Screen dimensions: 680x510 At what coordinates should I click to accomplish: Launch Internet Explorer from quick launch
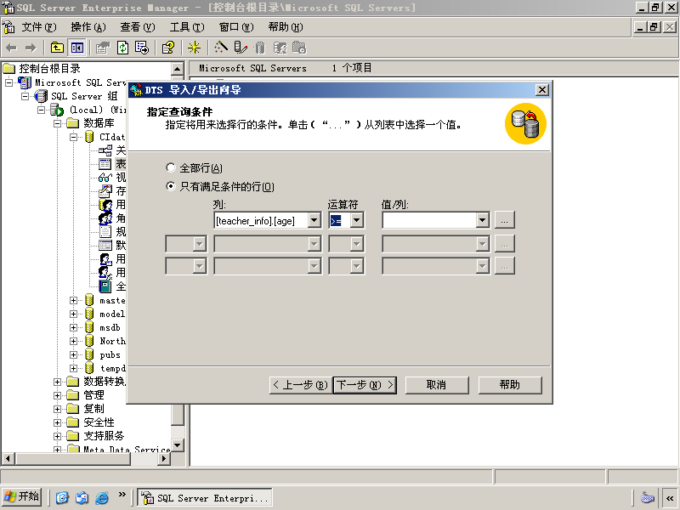point(102,497)
